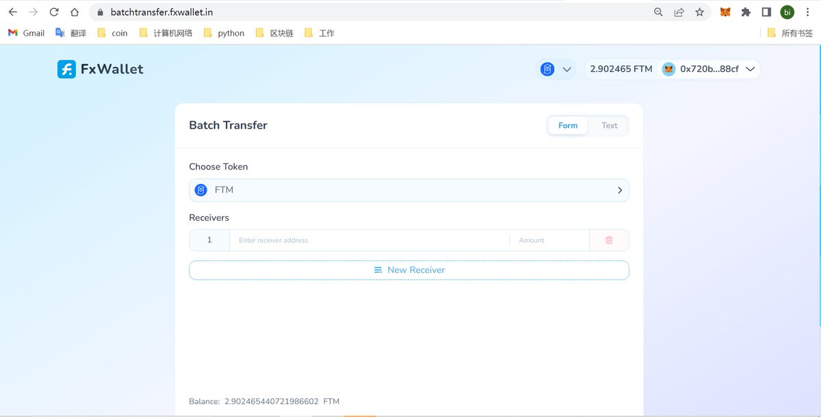Screen dimensions: 821x417
Task: Open the 所有书签 folder
Action: point(790,33)
